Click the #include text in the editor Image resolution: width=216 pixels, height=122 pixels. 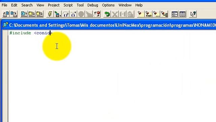[20, 33]
